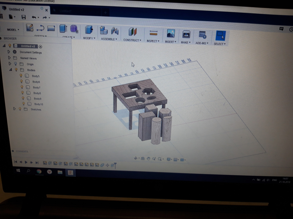Select the Rectangle sketch tool
Screen dimensions: 293x219
point(51,29)
